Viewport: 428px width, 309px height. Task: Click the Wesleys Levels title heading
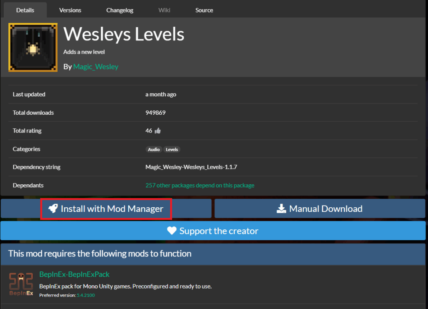(x=124, y=34)
